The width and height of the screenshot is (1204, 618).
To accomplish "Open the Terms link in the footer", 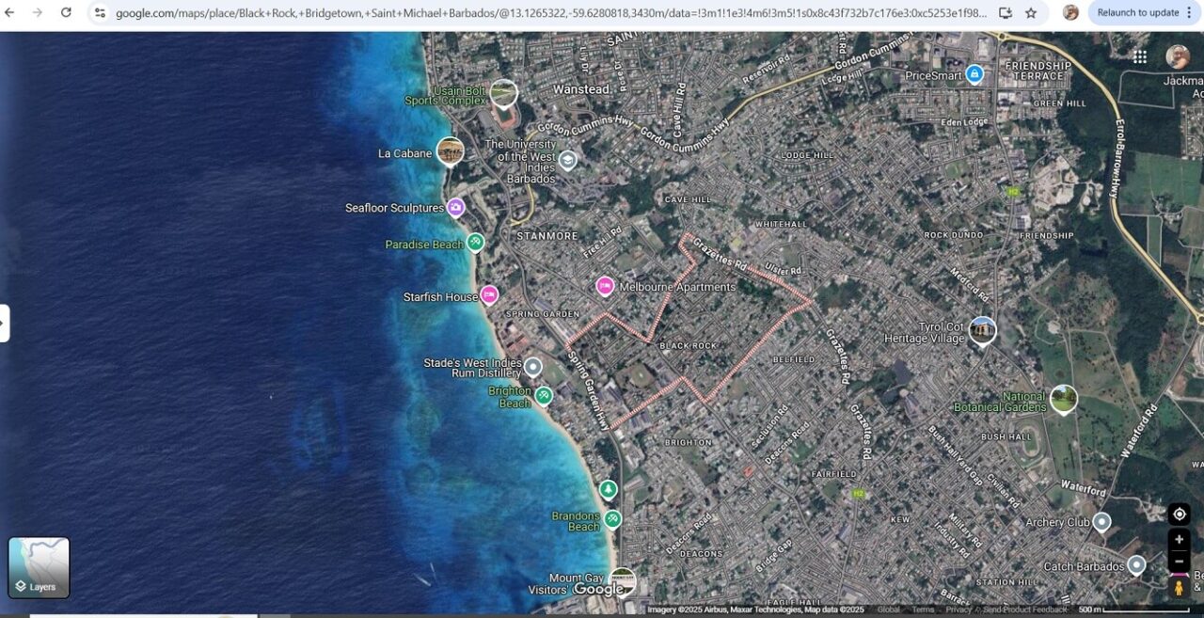I will click(x=923, y=609).
